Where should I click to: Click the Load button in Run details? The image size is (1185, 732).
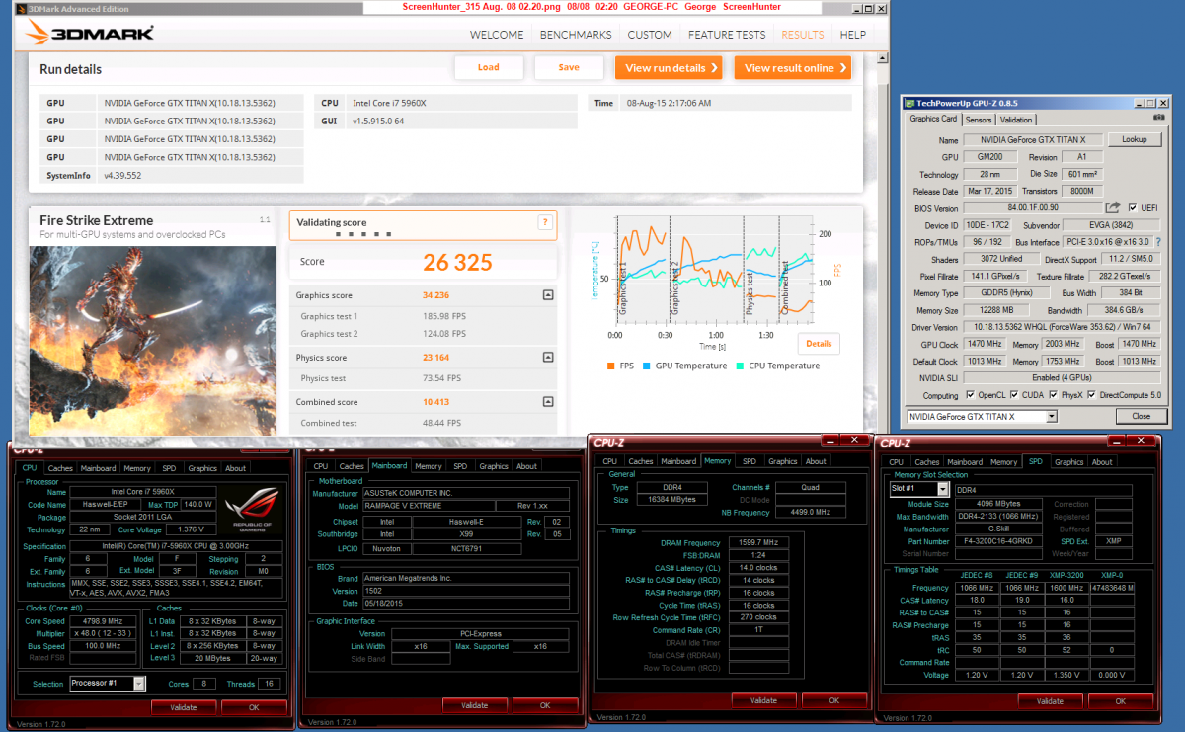[488, 68]
